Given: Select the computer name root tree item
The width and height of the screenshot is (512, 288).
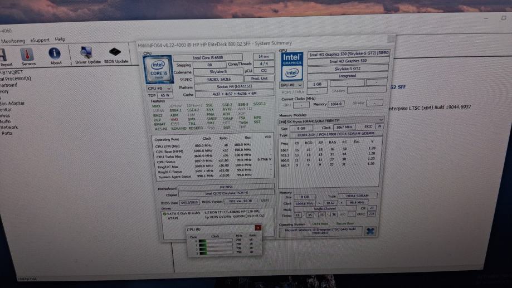Looking at the screenshot, I should (x=12, y=72).
